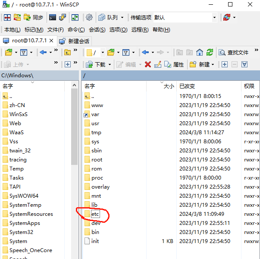Select the etc folder in remote panel
The height and width of the screenshot is (259, 260).
point(95,214)
